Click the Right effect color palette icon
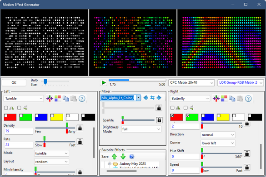The image size is (266, 177). click(224, 98)
